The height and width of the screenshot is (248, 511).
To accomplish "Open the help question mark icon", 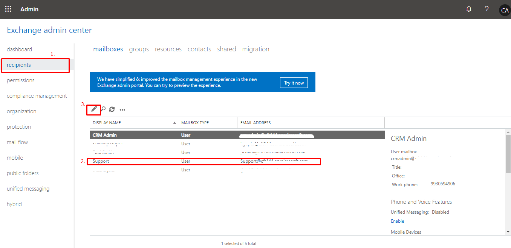I will pyautogui.click(x=487, y=9).
